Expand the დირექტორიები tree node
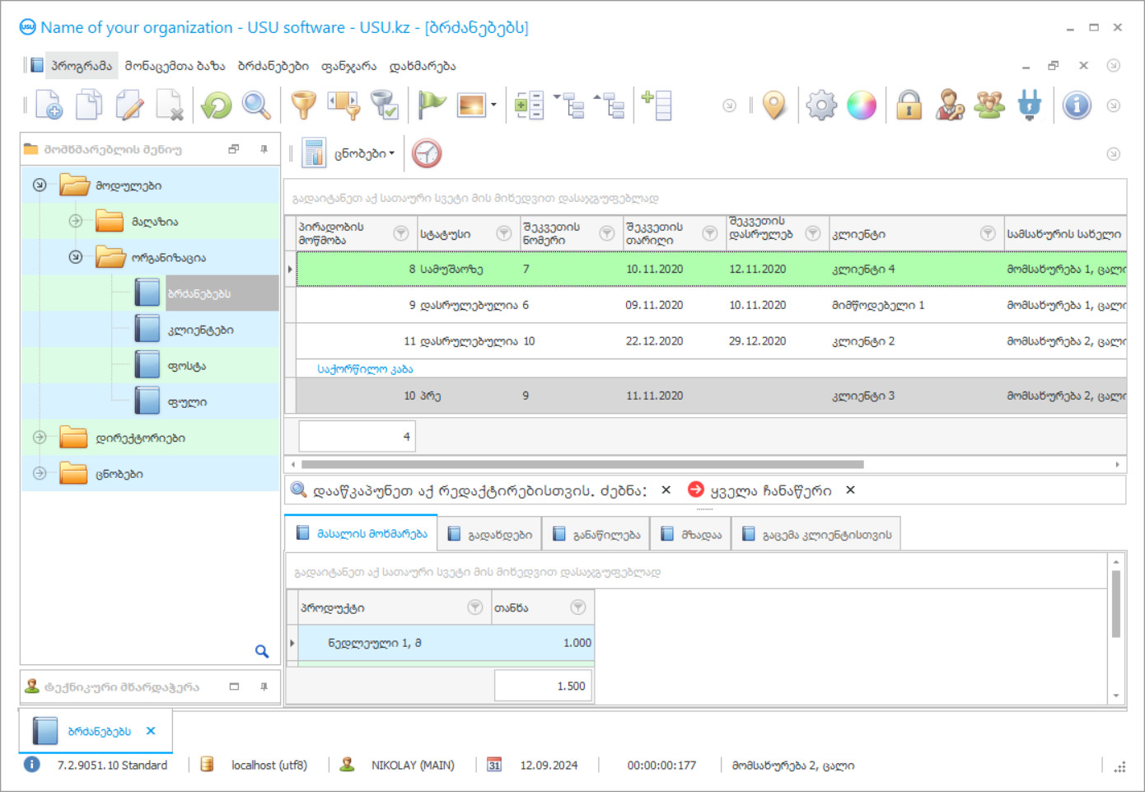This screenshot has height=792, width=1145. (x=40, y=438)
